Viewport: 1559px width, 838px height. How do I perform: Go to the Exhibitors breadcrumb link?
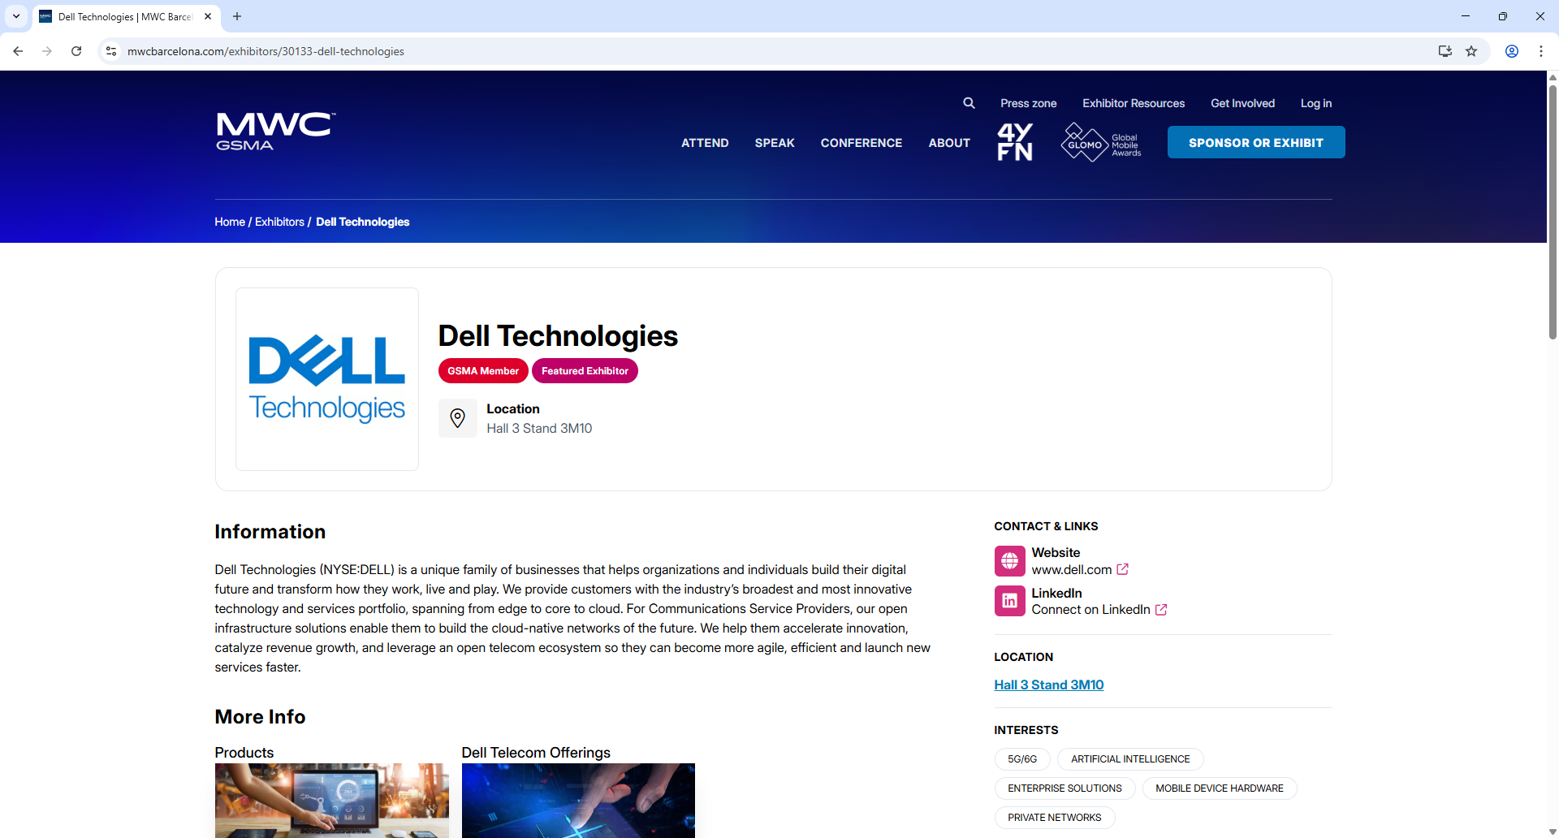(x=279, y=222)
